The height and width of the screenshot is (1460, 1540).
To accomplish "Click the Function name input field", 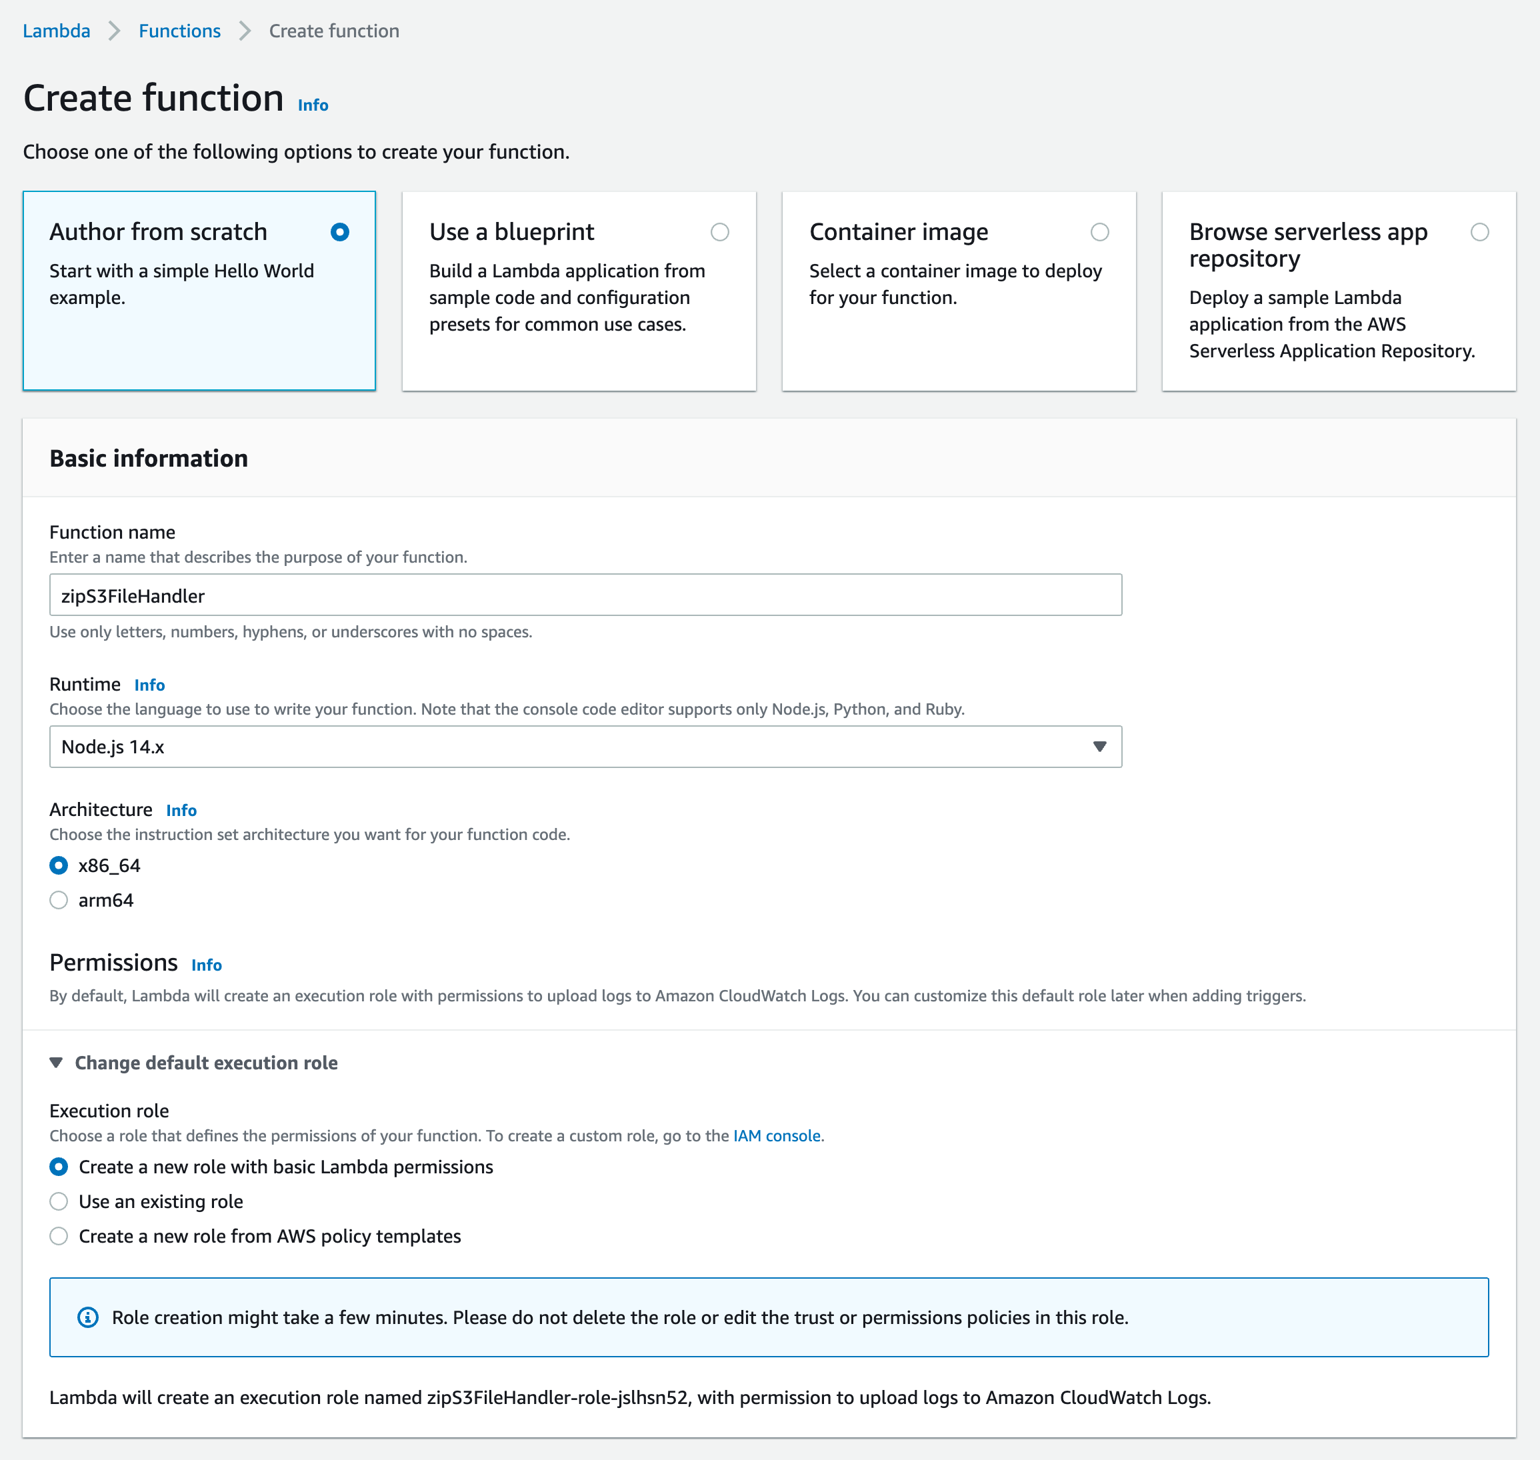I will pyautogui.click(x=585, y=595).
